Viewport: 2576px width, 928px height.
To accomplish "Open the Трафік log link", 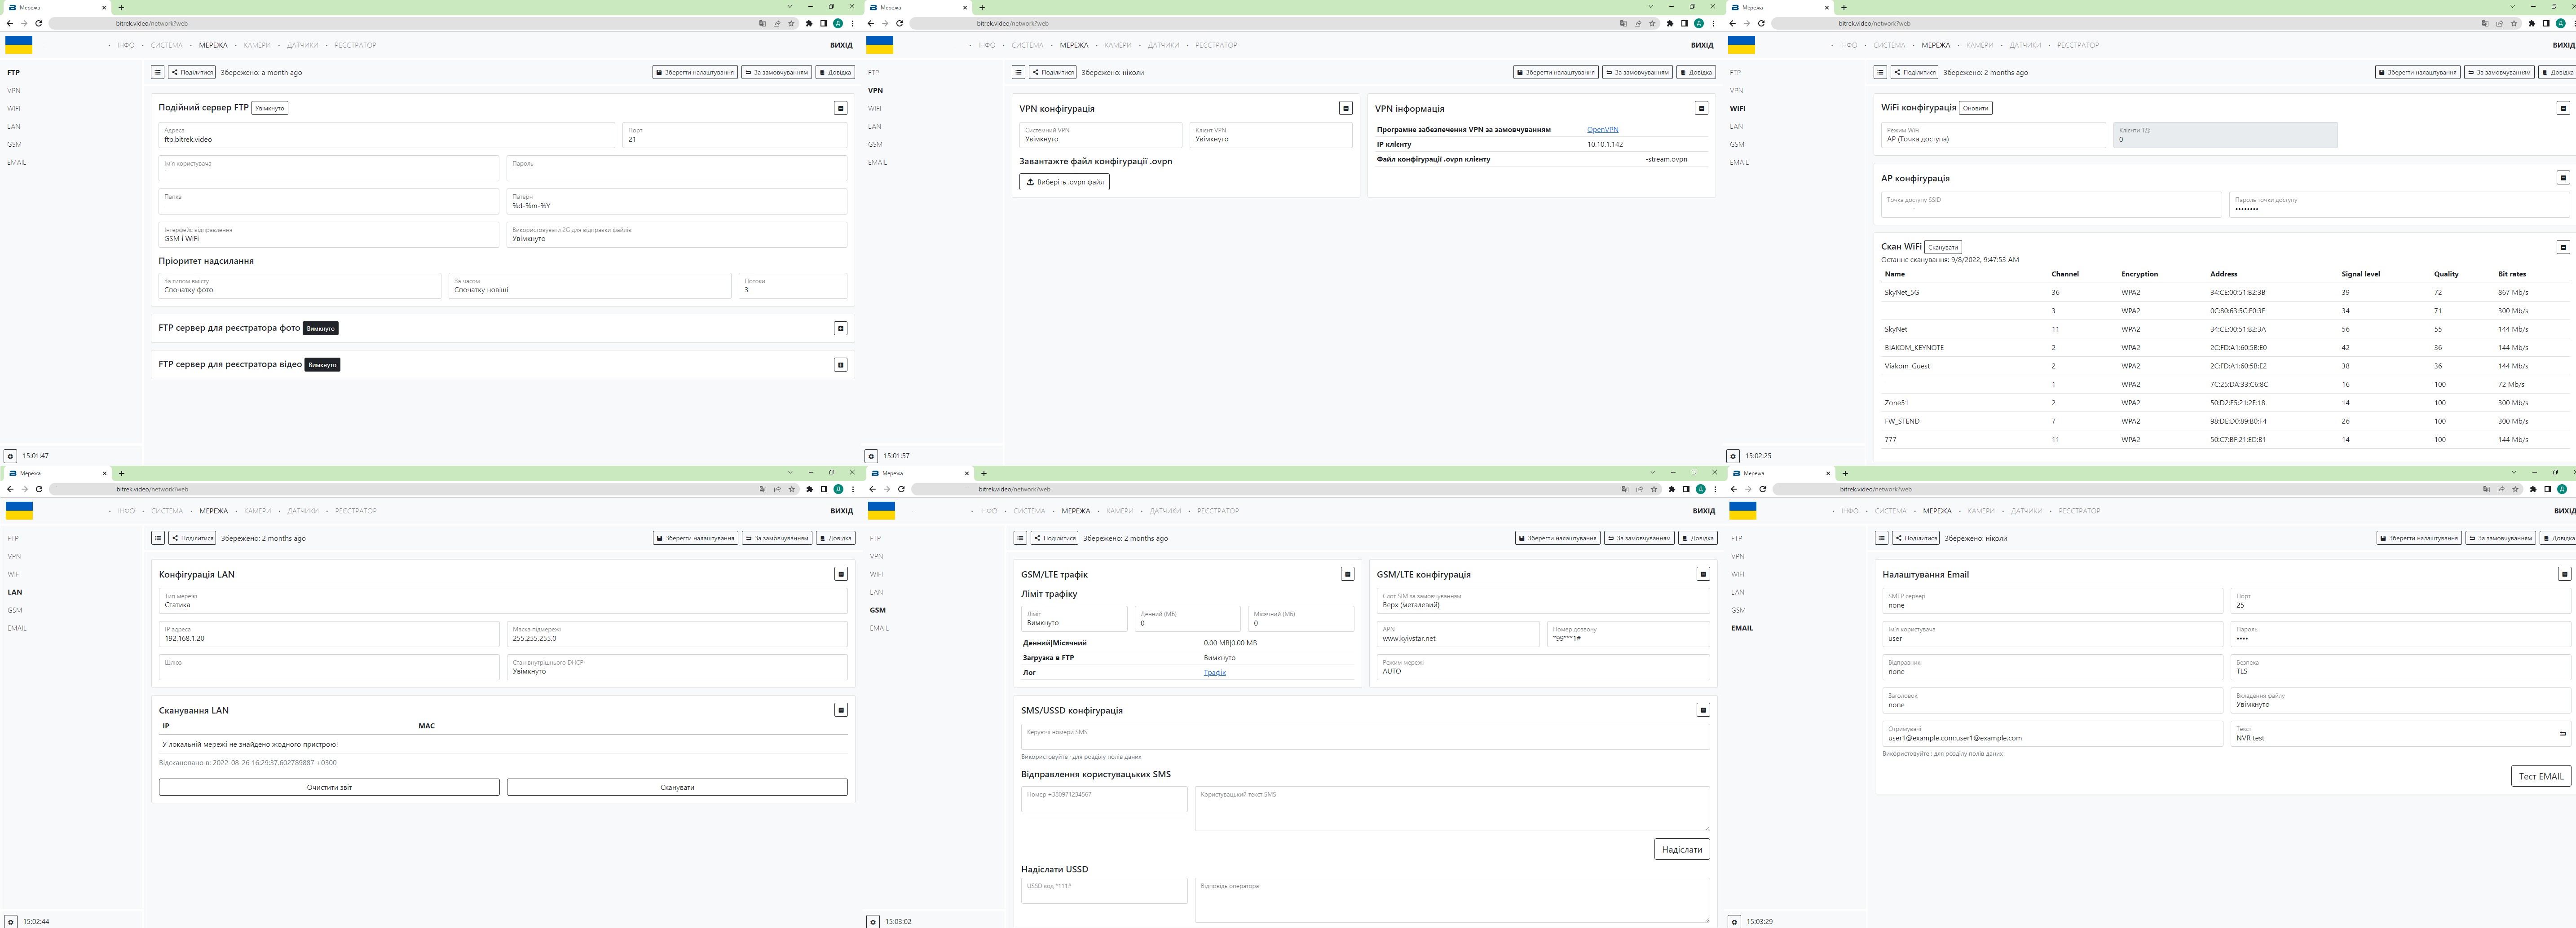I will [x=1214, y=672].
